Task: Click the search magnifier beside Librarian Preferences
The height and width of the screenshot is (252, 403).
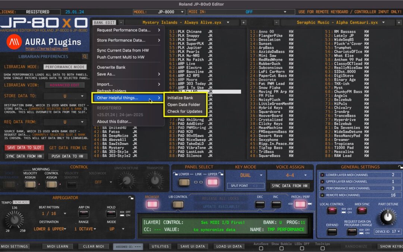Action: (84, 56)
